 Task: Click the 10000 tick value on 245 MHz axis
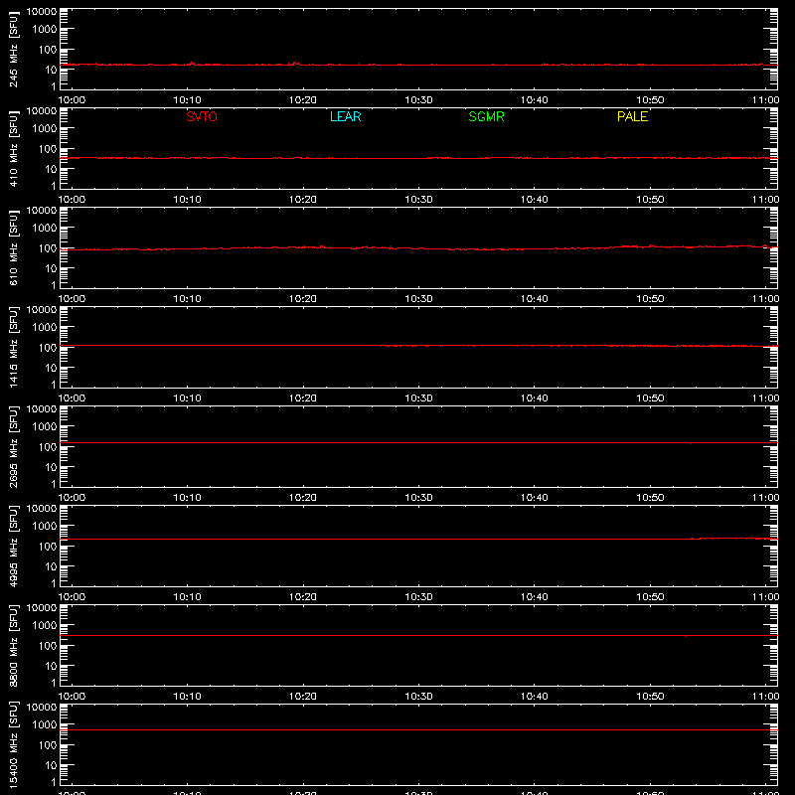(42, 12)
